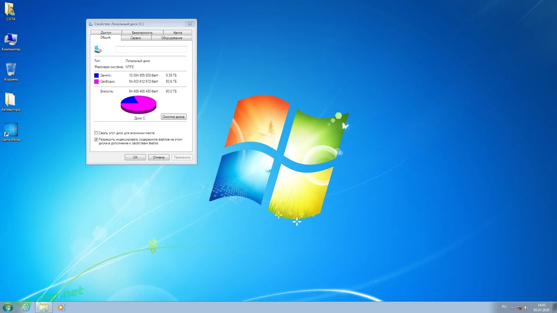Launch Internet Explorer from taskbar
The width and height of the screenshot is (557, 313).
(26, 307)
